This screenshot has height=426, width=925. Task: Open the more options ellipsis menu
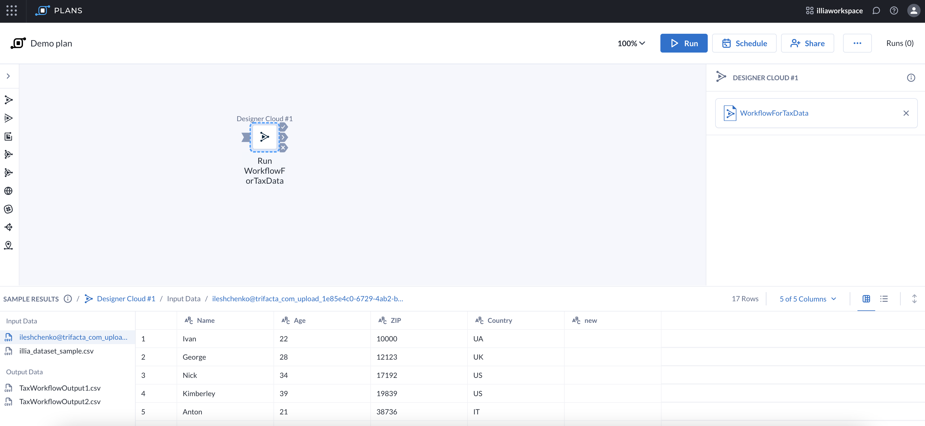tap(857, 43)
